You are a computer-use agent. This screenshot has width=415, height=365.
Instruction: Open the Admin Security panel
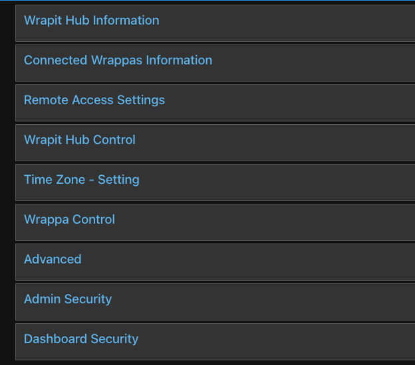tap(68, 299)
